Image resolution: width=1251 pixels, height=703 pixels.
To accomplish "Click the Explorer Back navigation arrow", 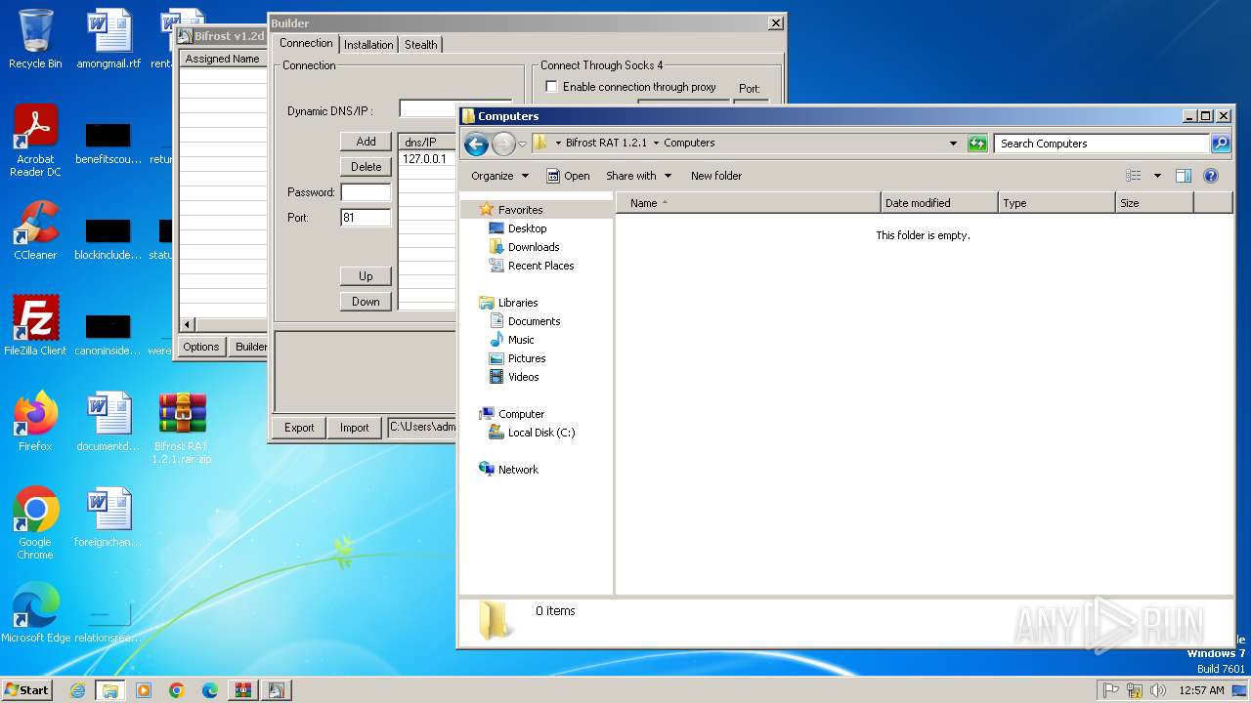I will (476, 145).
